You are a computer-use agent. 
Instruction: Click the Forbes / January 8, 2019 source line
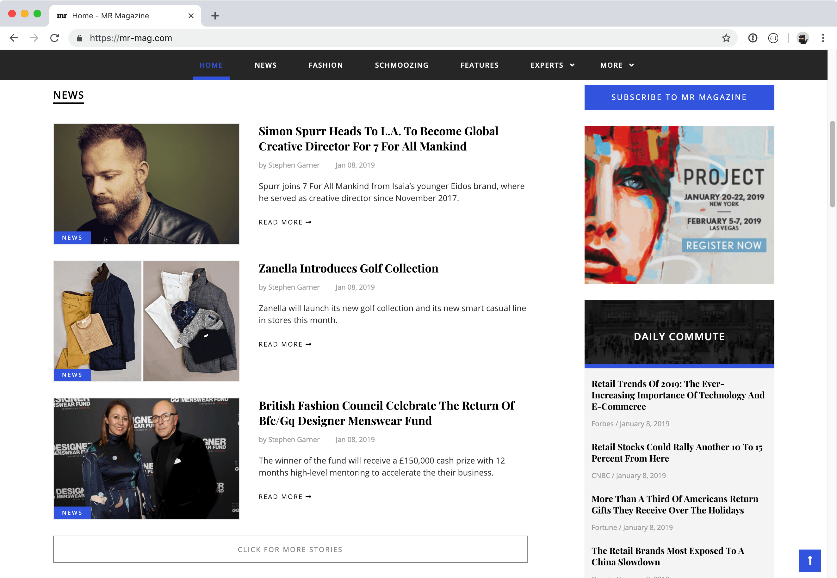[x=630, y=424]
